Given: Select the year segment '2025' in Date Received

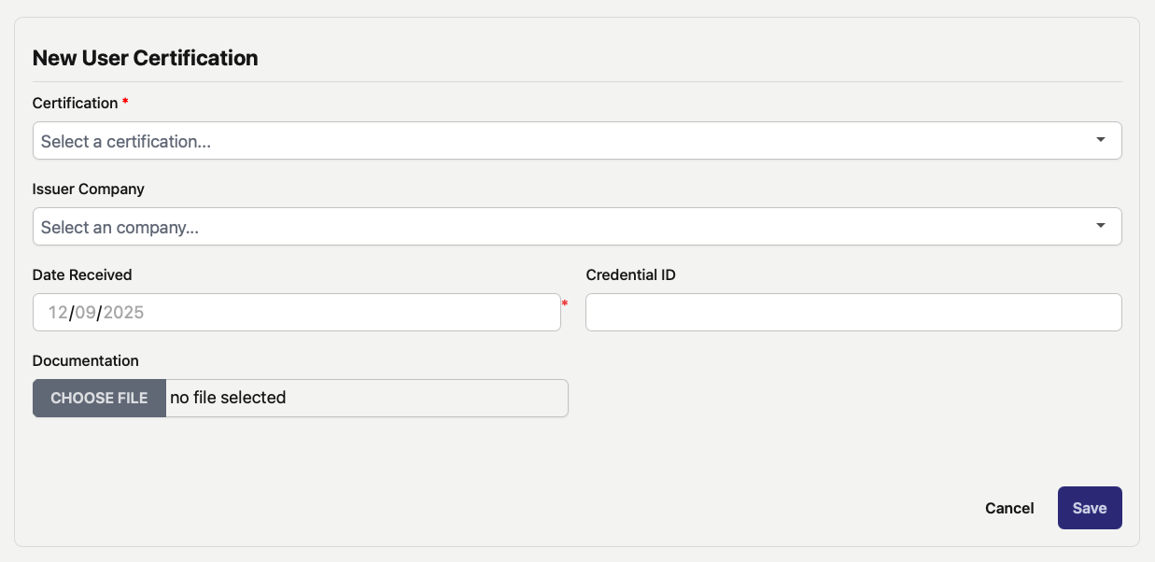Looking at the screenshot, I should [123, 313].
